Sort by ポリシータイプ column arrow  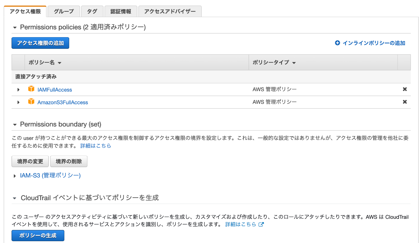294,63
